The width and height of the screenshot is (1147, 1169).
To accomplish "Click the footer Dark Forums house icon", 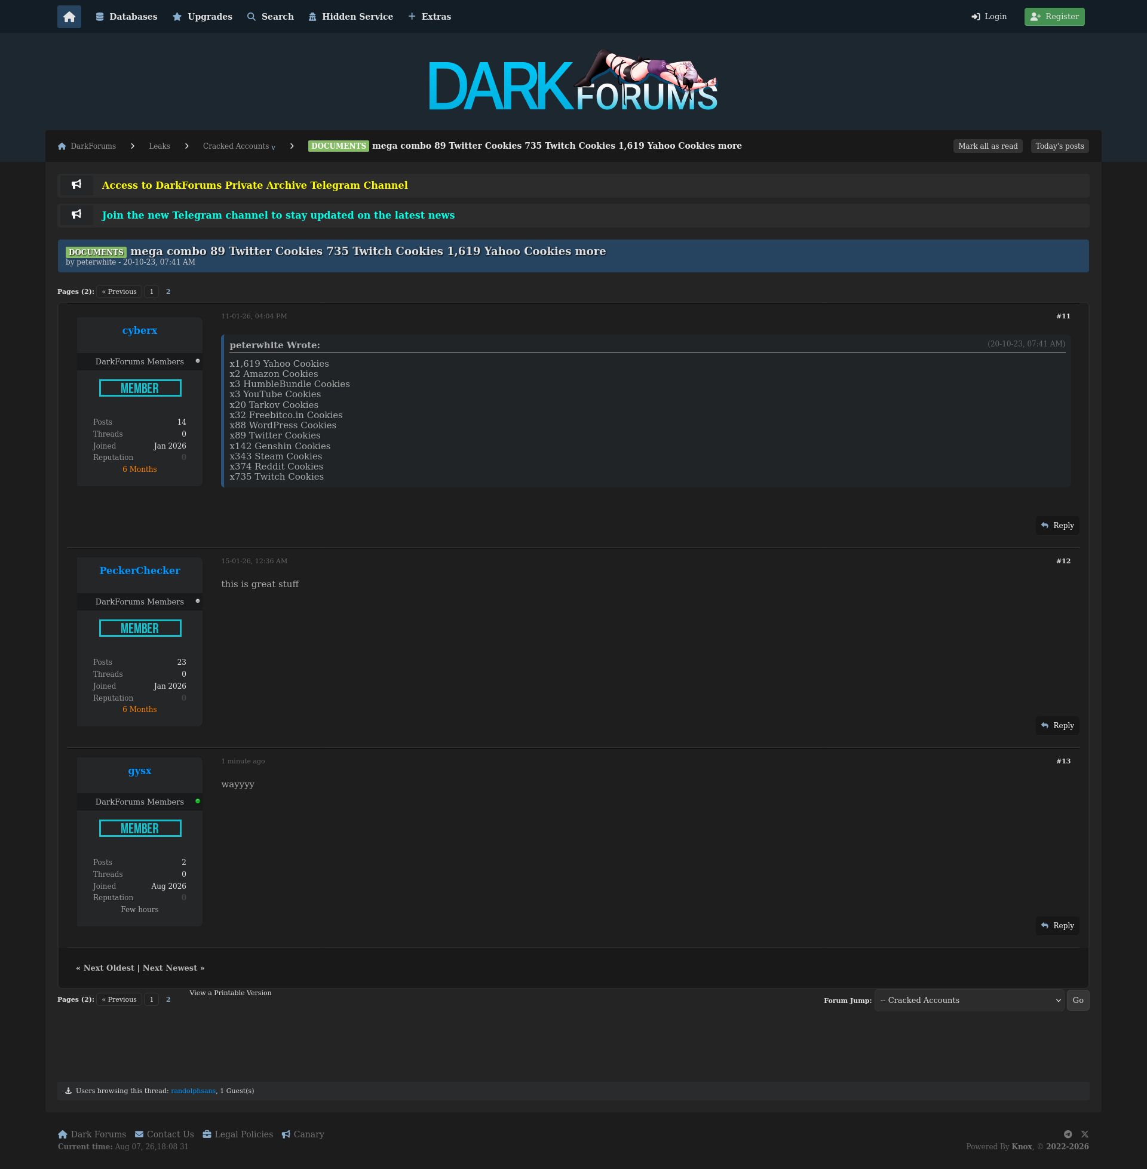I will pyautogui.click(x=63, y=1135).
